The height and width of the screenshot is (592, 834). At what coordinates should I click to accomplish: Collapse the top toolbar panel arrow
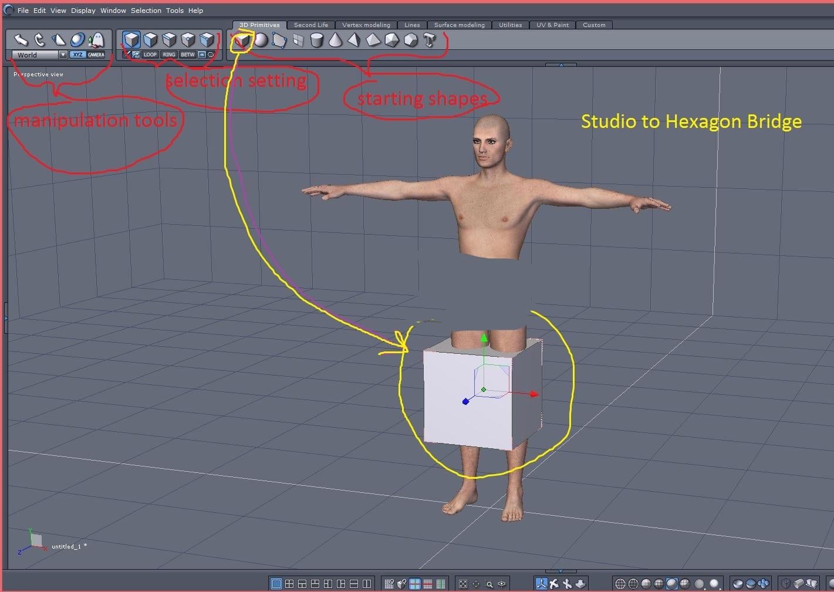coord(561,65)
